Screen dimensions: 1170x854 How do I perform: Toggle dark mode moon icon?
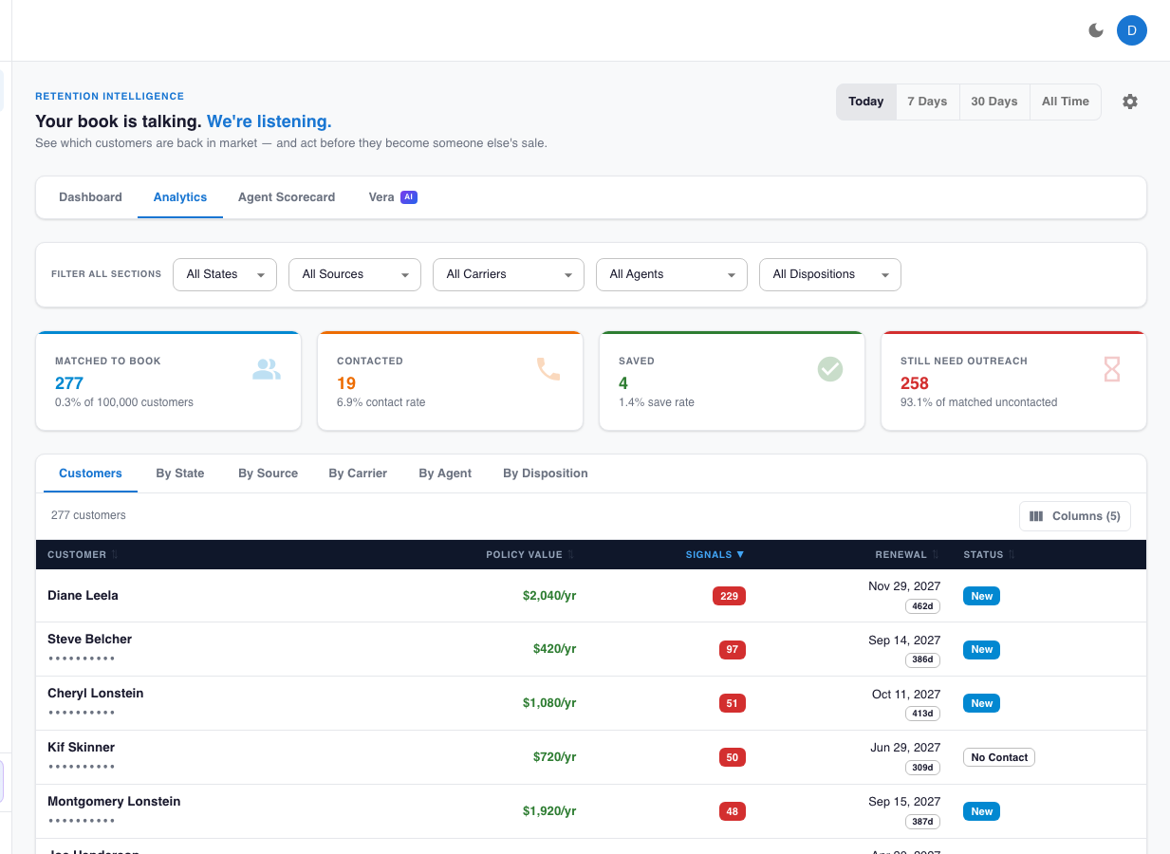coord(1096,30)
